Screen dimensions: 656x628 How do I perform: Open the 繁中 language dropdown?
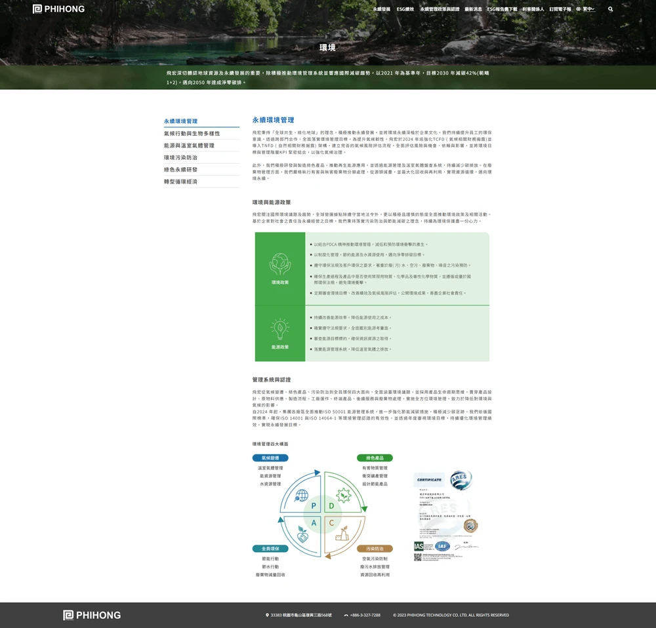[x=588, y=9]
